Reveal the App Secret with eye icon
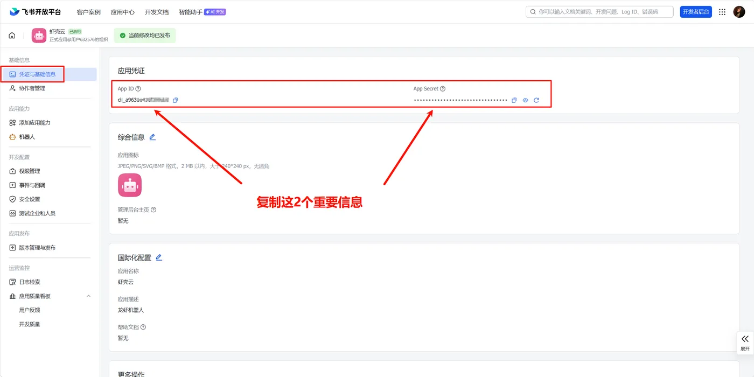 click(x=525, y=100)
